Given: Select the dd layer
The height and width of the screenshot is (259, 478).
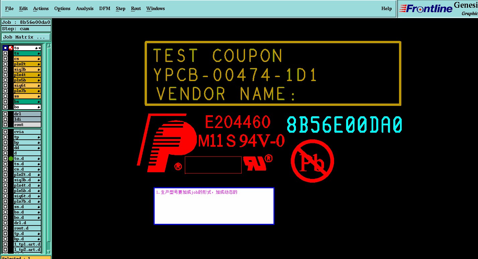Looking at the screenshot, I should tap(27, 148).
